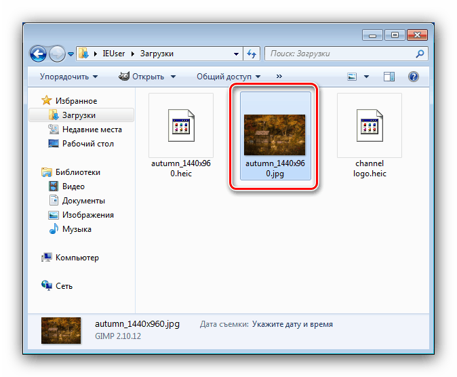
Task: Open the view options dropdown arrow
Action: coord(366,77)
